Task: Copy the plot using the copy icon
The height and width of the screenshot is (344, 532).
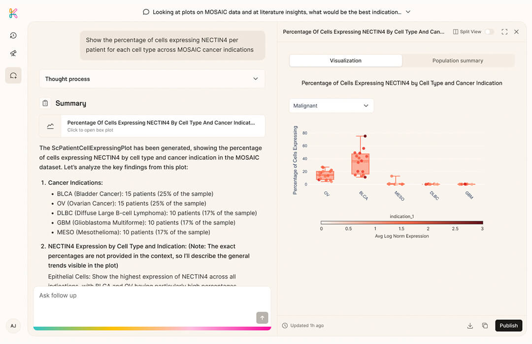Action: point(485,325)
